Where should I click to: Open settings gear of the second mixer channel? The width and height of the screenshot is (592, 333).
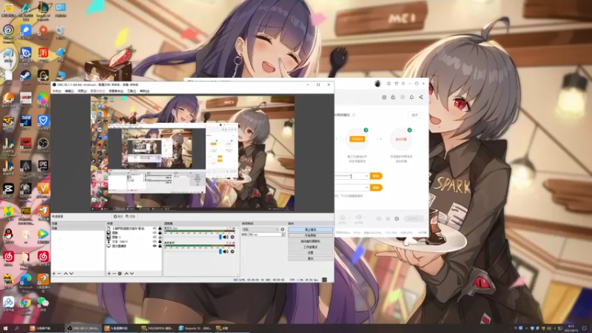[232, 252]
